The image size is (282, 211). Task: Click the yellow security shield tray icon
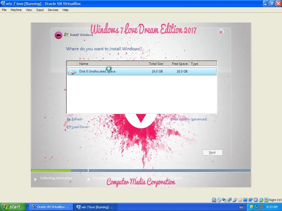coord(251,207)
